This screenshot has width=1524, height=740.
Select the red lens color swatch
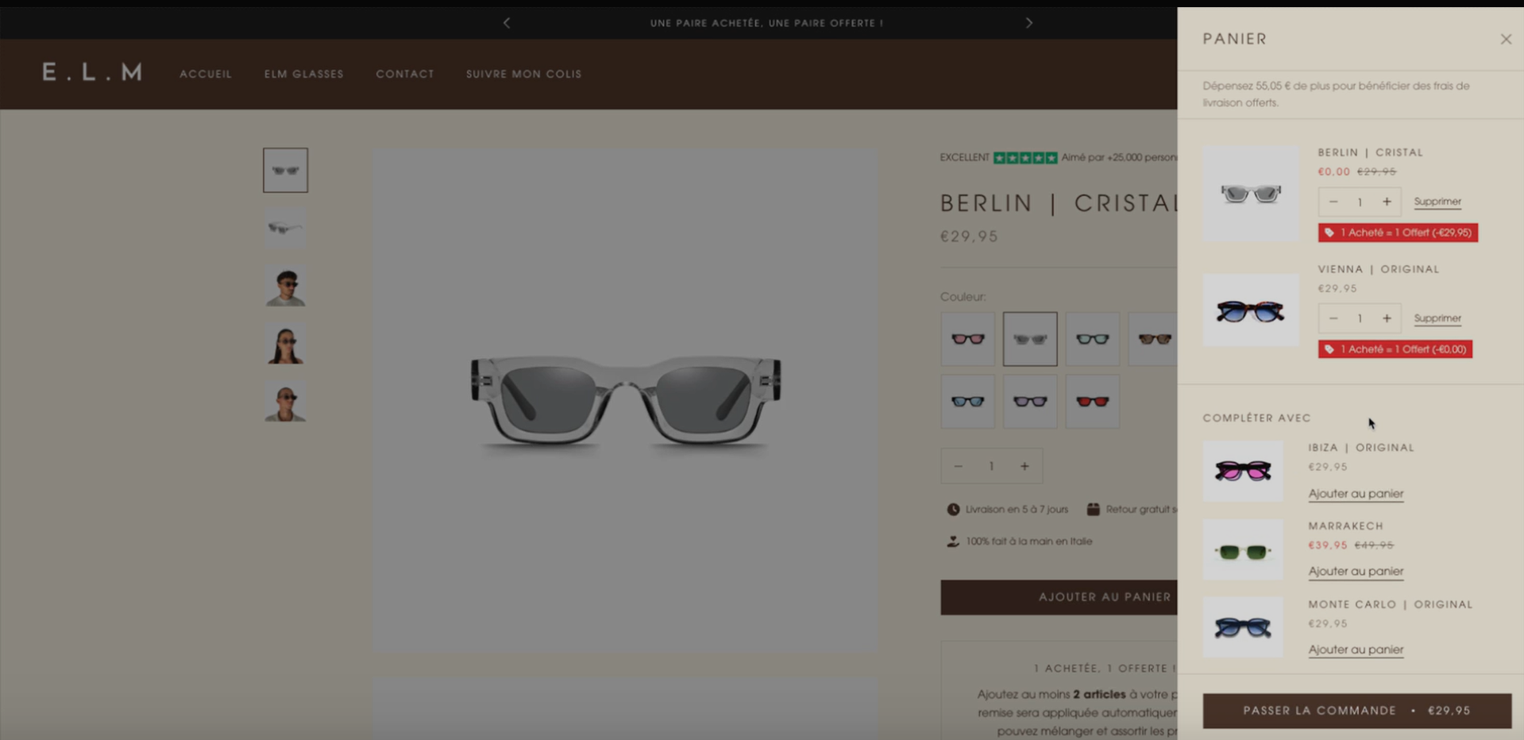coord(1092,402)
